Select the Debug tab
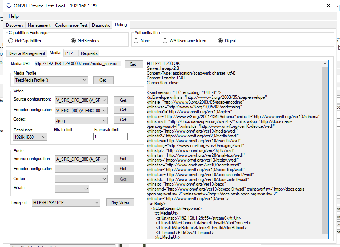340x247 pixels. (x=121, y=25)
